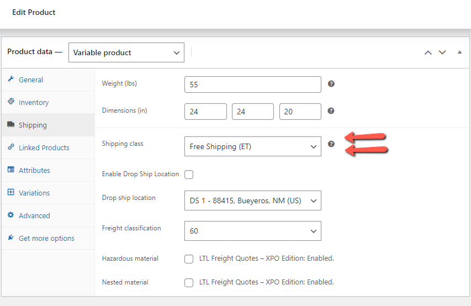Viewport: 471px width, 306px height.
Task: Click the Weight (lbs) input field
Action: [252, 85]
